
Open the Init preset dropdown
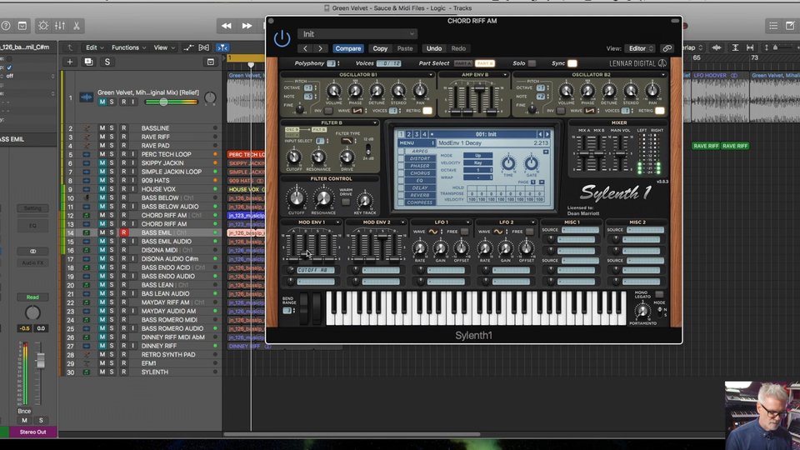pos(357,34)
